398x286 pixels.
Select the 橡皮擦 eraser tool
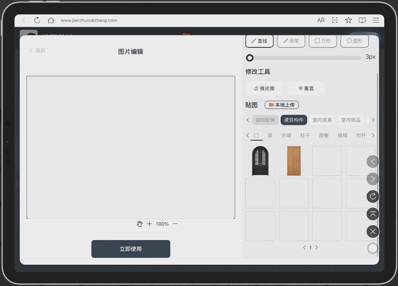pyautogui.click(x=264, y=88)
